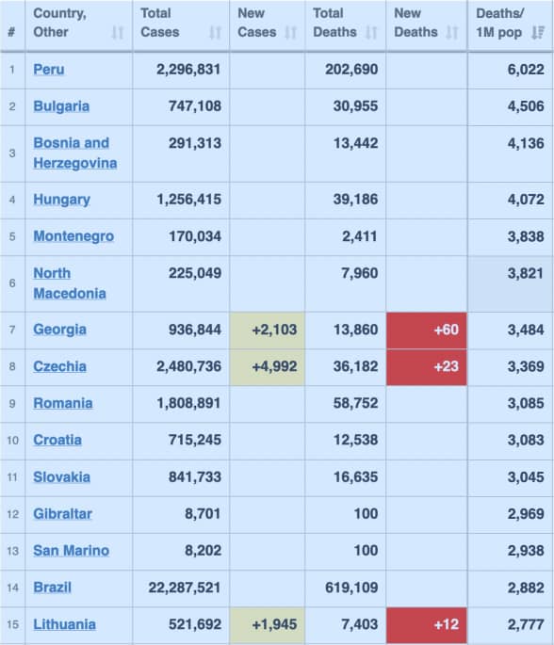Viewport: 554px width, 645px height.
Task: Open the Czechia country link
Action: tap(59, 366)
